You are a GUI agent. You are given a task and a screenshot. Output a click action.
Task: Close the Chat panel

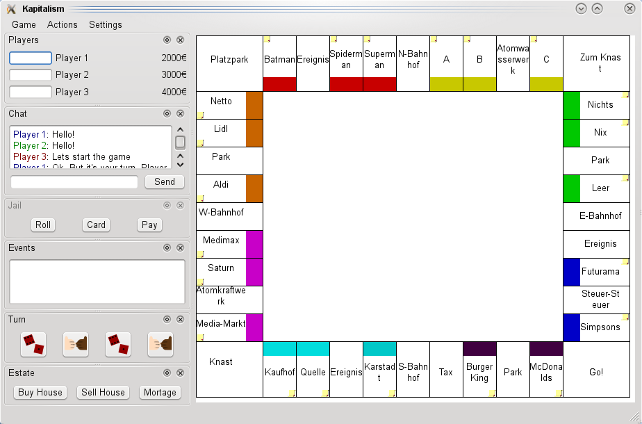[x=180, y=113]
